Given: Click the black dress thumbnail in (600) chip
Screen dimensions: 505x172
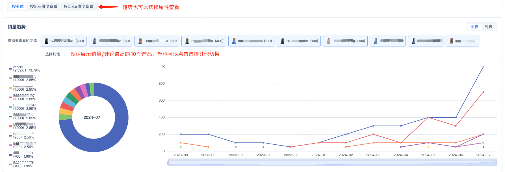Looking at the screenshot, I should pyautogui.click(x=46, y=41).
